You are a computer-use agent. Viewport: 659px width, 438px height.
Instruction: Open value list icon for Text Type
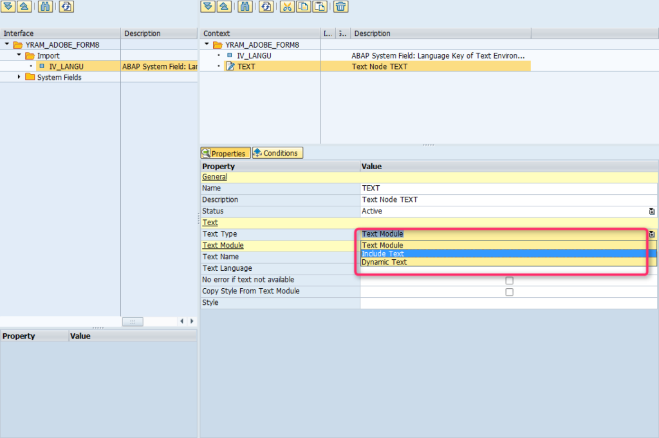[652, 234]
